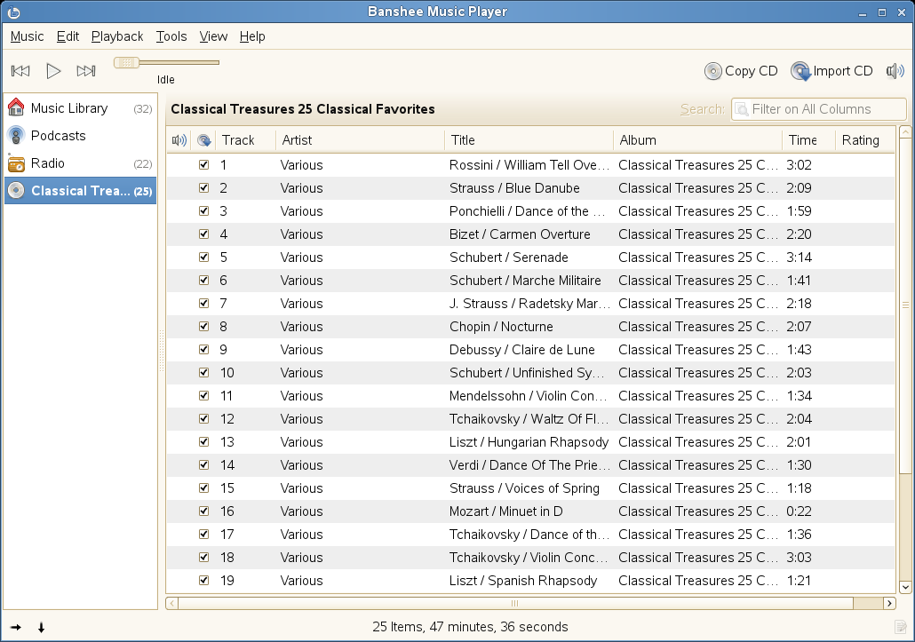
Task: Click the import-status disc column header
Action: (x=203, y=140)
